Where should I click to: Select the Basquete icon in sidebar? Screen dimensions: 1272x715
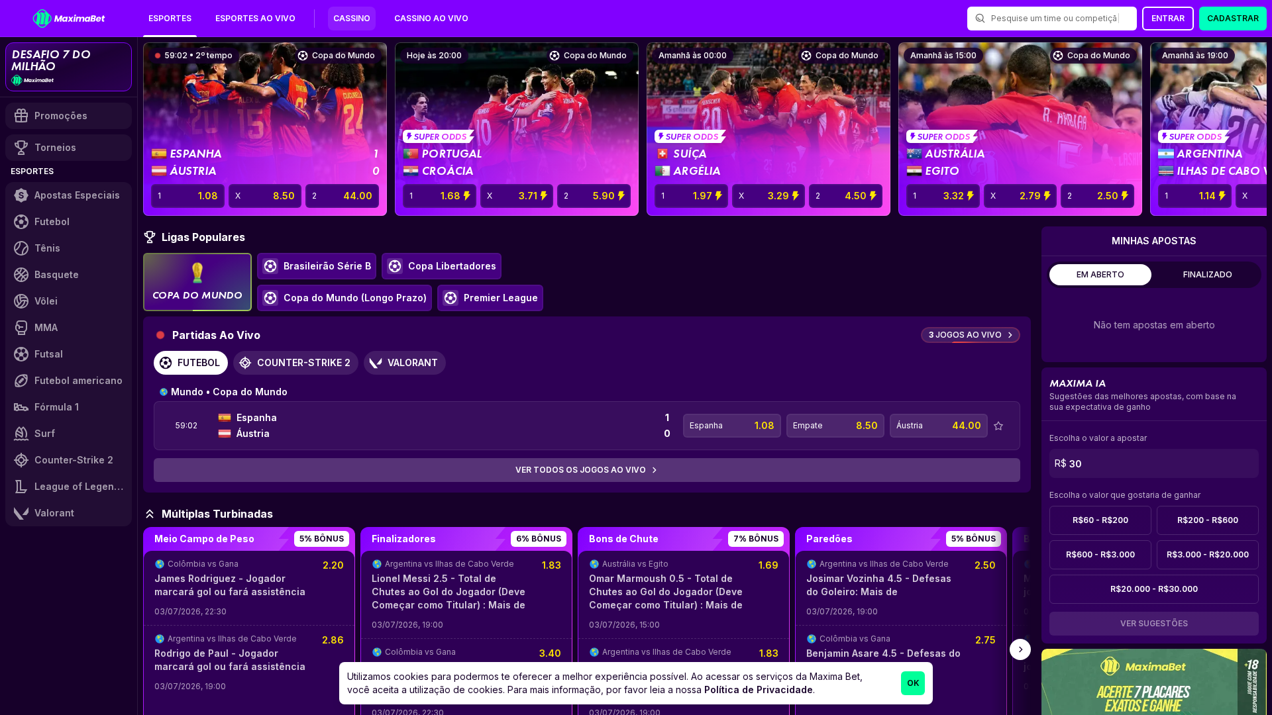21,275
